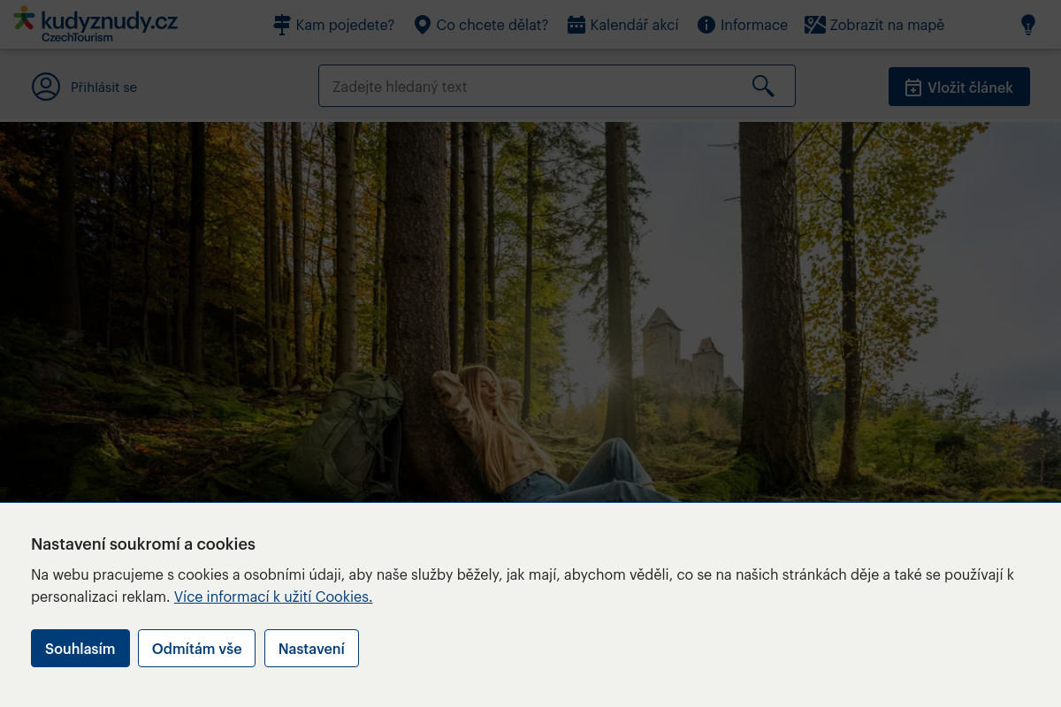Reject all cookies via Odmítám vše
The image size is (1061, 707).
[x=196, y=648]
